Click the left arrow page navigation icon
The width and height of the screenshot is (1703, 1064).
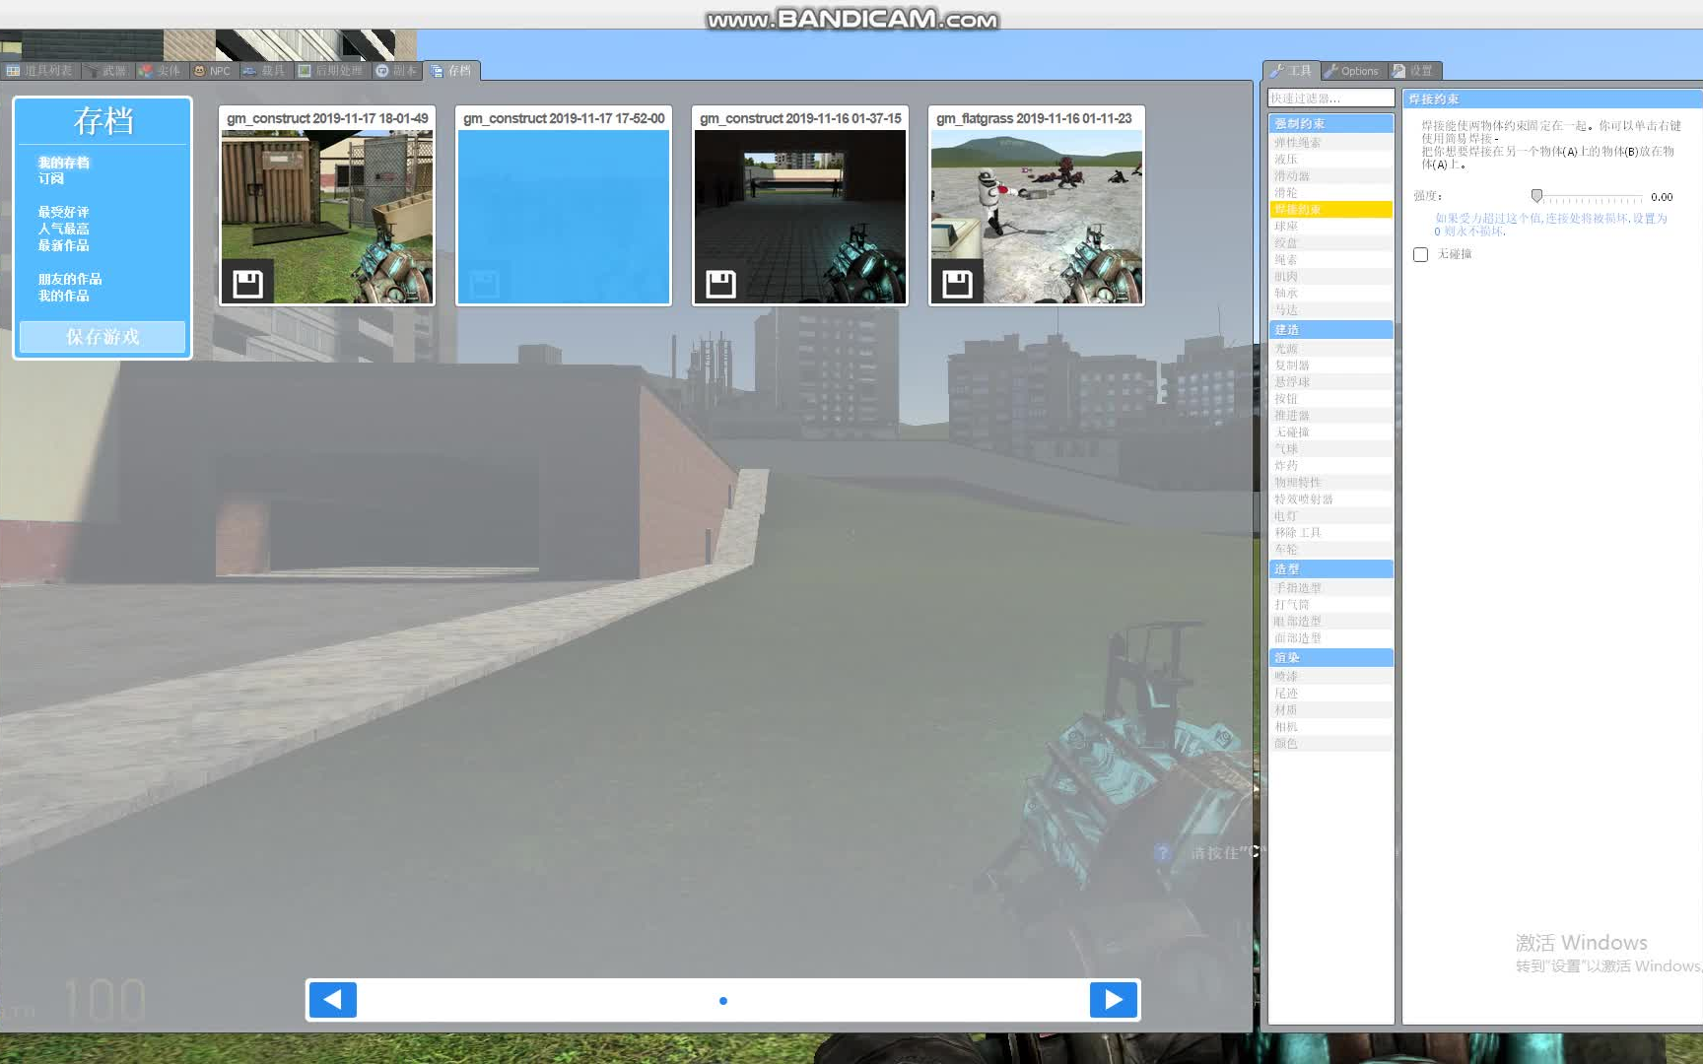pyautogui.click(x=332, y=999)
